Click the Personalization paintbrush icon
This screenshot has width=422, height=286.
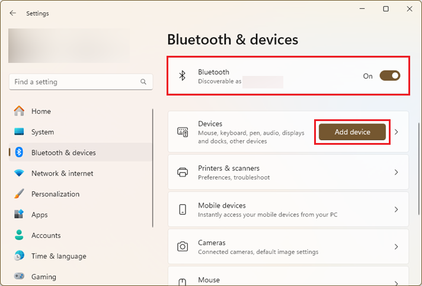pyautogui.click(x=19, y=193)
